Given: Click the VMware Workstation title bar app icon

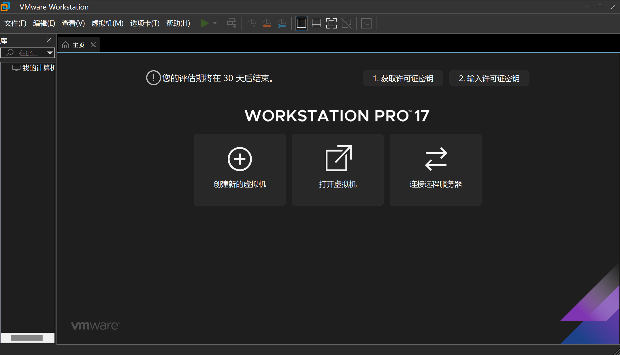Looking at the screenshot, I should tap(5, 7).
